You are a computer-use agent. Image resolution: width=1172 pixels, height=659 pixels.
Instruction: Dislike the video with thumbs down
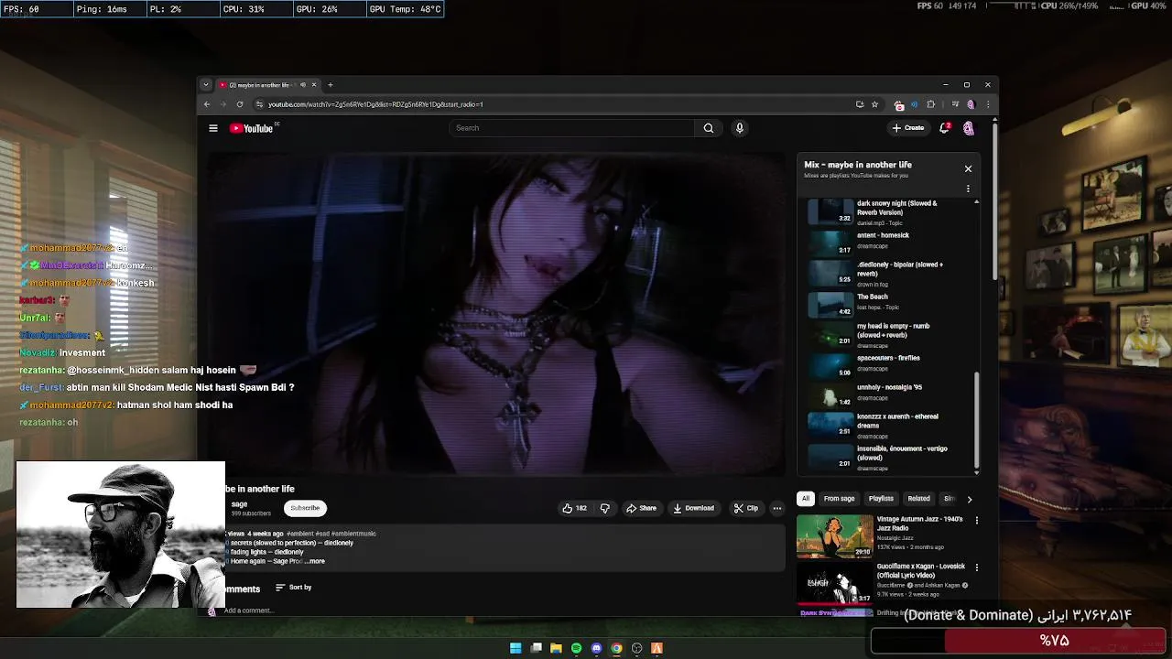tap(604, 508)
